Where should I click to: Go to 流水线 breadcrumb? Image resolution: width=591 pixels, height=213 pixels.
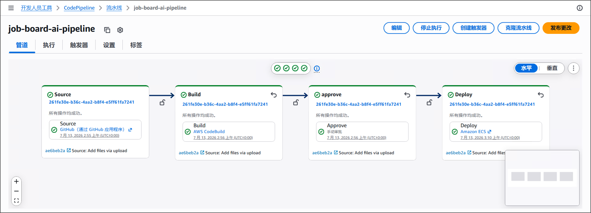coord(114,8)
